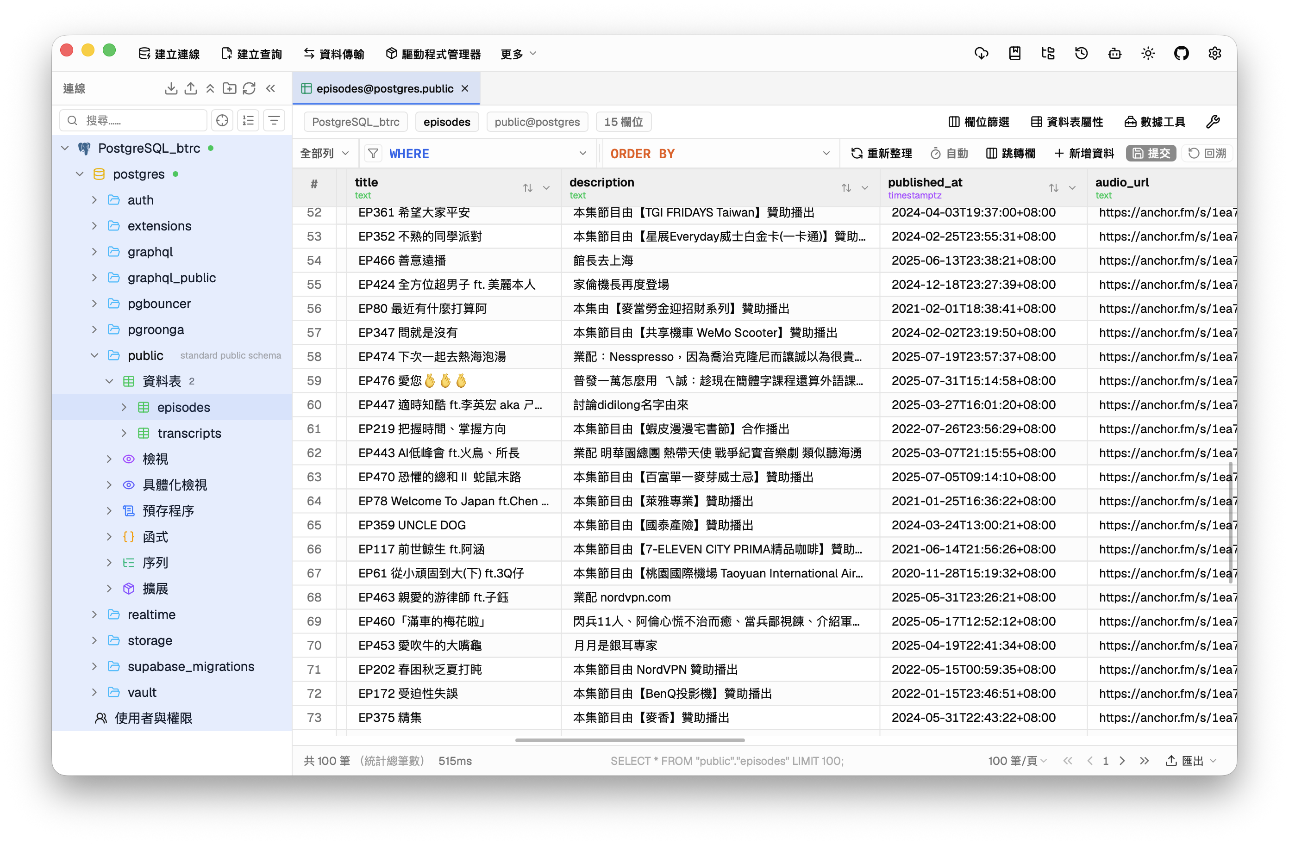Open 數據工具 data tools

(x=1155, y=122)
